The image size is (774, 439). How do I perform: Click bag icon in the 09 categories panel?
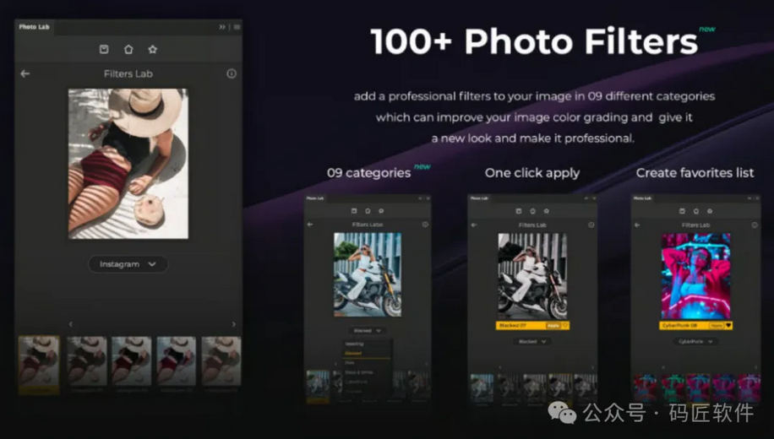(354, 210)
